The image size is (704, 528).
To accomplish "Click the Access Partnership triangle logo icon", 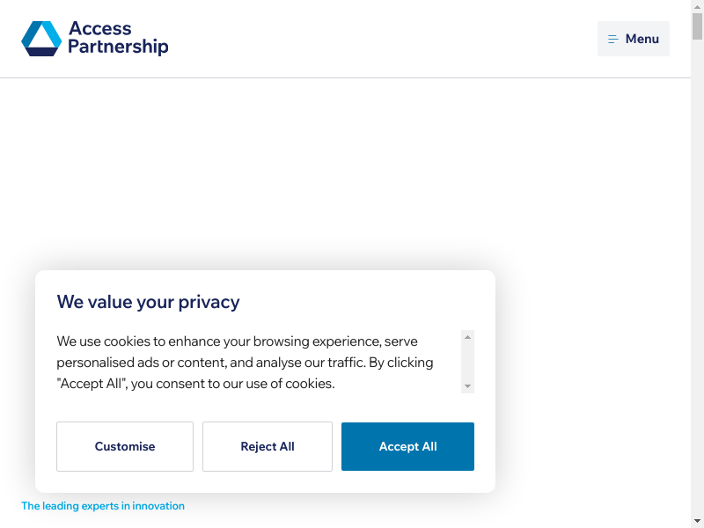I will click(x=41, y=39).
